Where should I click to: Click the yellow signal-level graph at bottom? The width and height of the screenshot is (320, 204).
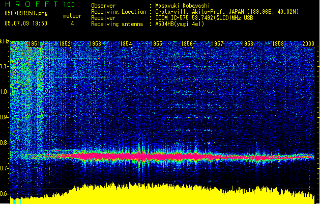(x=162, y=193)
